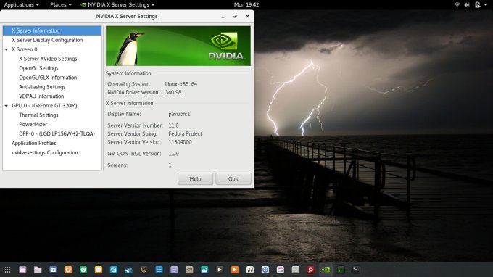Click the Linux-x86_64 operating system value

[181, 84]
